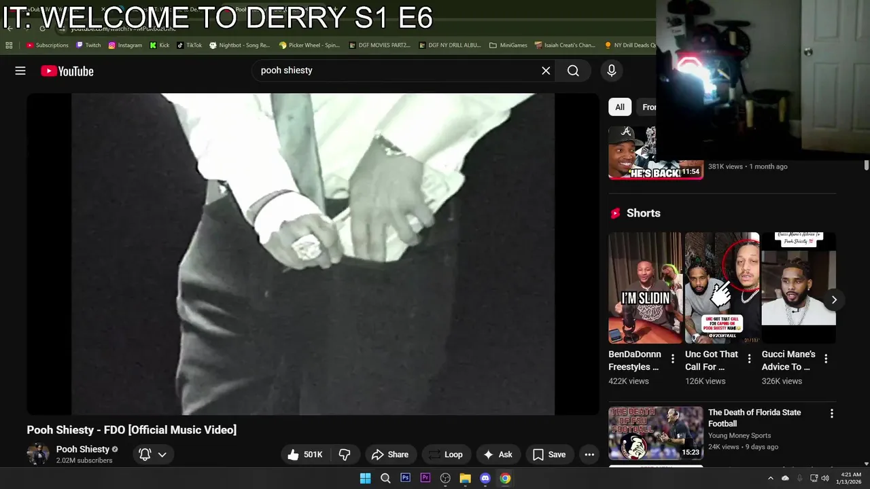Open the YouTube guide hamburger menu
The image size is (870, 489).
(x=20, y=71)
